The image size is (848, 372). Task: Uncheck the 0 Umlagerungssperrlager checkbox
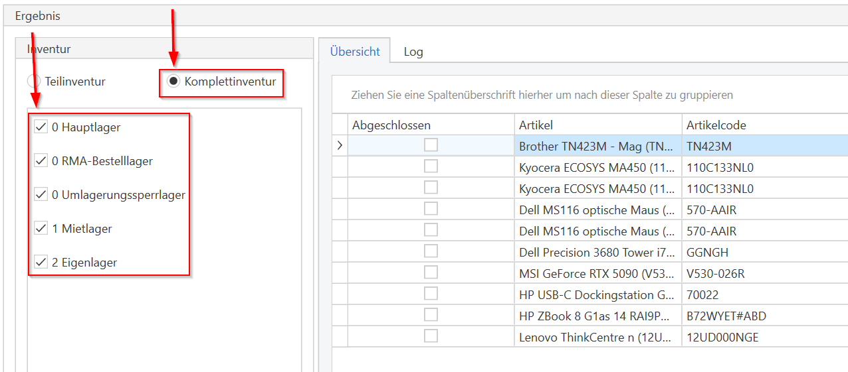41,195
